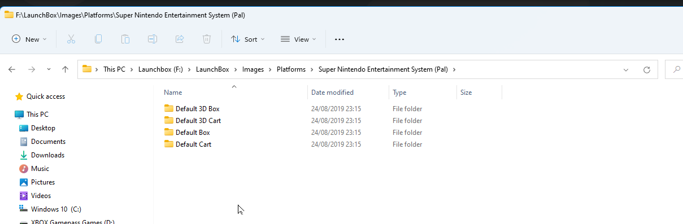Click the Share icon in toolbar
Screen dimensions: 683x224
point(180,39)
